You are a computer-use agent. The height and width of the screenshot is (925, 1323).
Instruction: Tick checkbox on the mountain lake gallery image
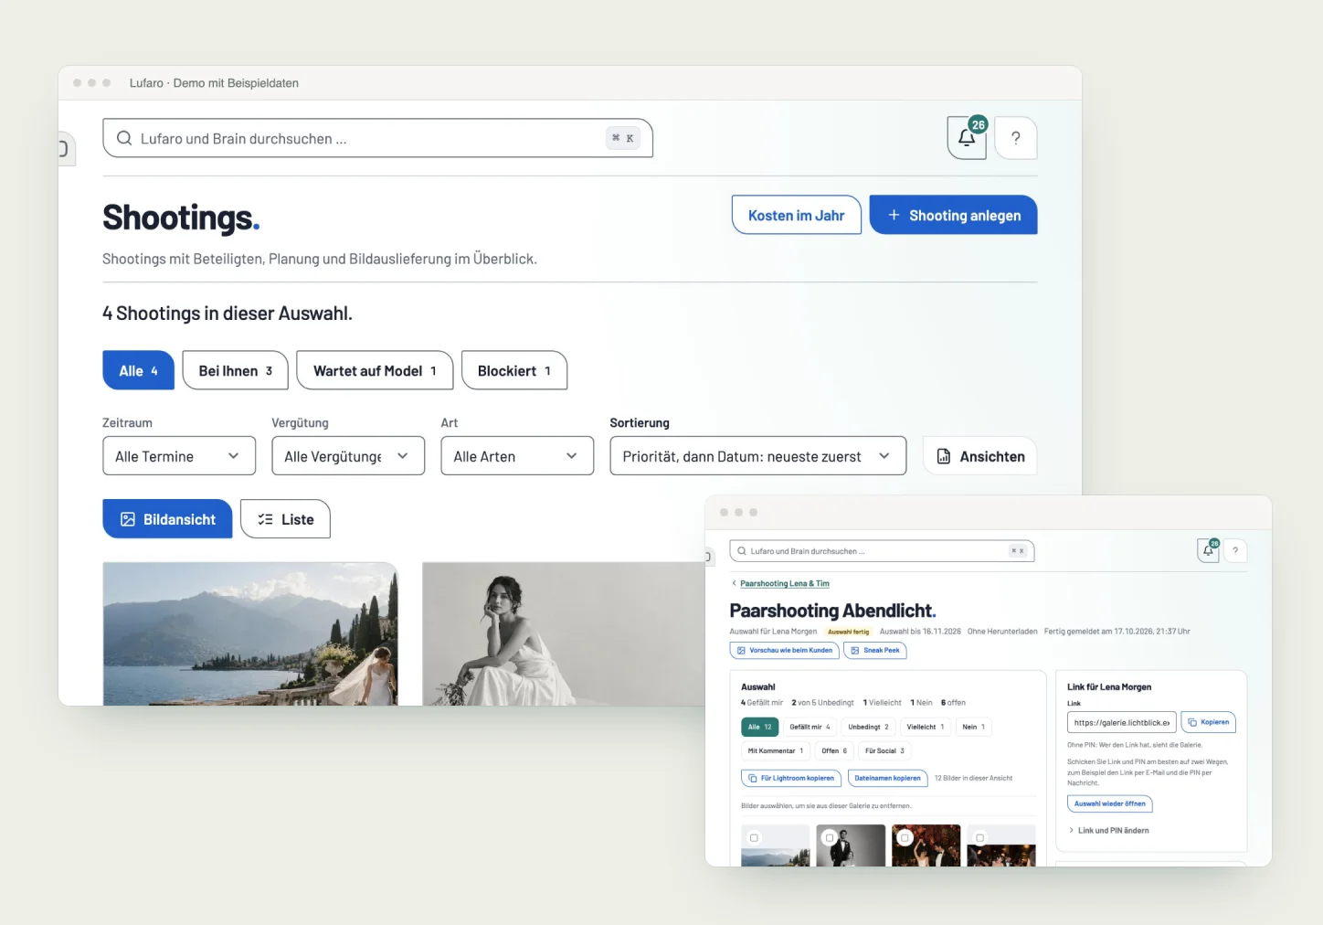[x=754, y=837]
